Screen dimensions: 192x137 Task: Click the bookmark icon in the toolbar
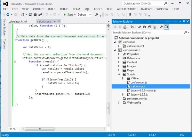(130, 15)
